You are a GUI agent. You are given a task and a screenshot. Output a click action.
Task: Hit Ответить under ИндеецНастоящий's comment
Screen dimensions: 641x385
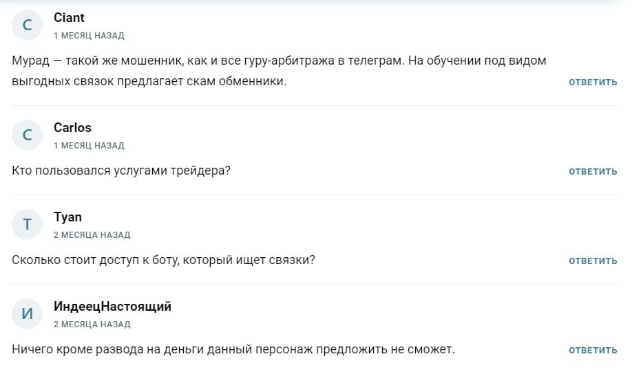coord(593,350)
